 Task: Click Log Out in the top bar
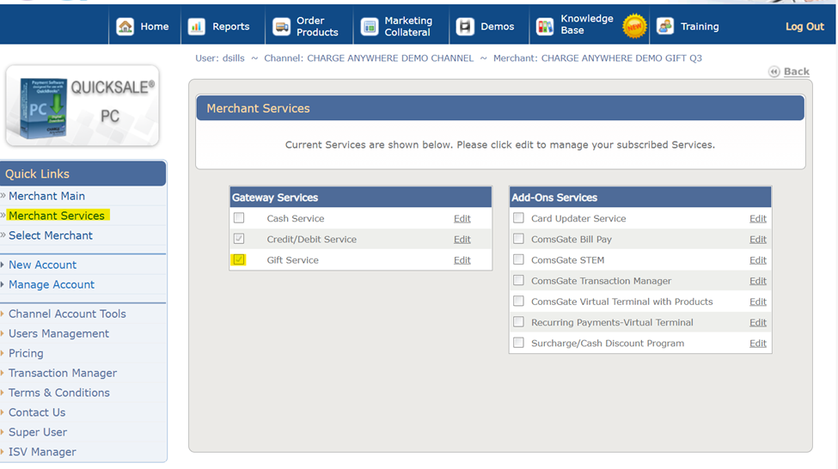[804, 27]
